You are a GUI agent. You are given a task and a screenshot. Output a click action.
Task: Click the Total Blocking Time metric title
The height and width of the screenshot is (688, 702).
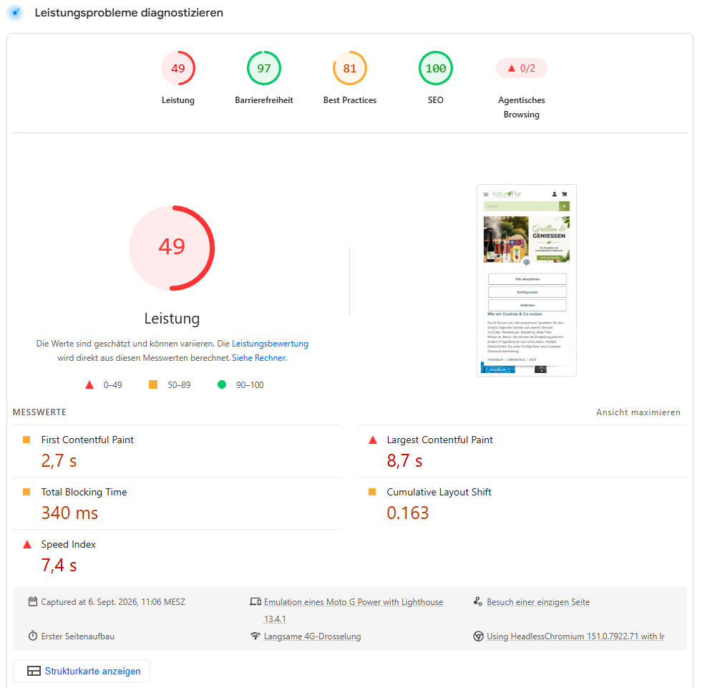[84, 492]
